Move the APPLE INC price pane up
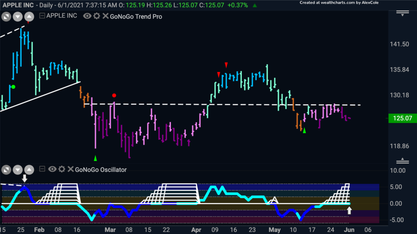The image size is (417, 234). [29, 17]
